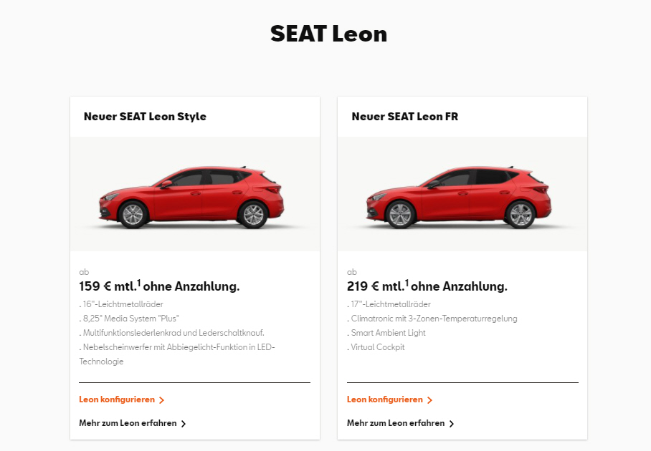The image size is (651, 451).
Task: Follow Mehr zum Leon erfahren under FR
Action: coord(396,423)
